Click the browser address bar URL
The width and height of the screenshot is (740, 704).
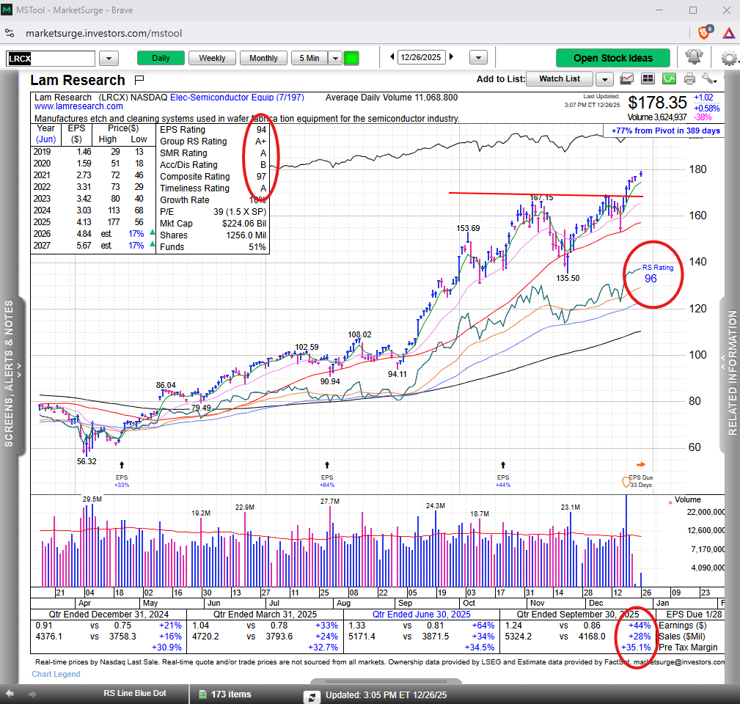coord(104,33)
